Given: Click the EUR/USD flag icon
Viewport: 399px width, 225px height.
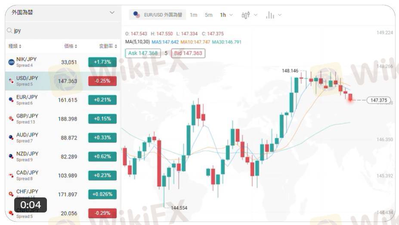Looking at the screenshot, I should pyautogui.click(x=136, y=15).
